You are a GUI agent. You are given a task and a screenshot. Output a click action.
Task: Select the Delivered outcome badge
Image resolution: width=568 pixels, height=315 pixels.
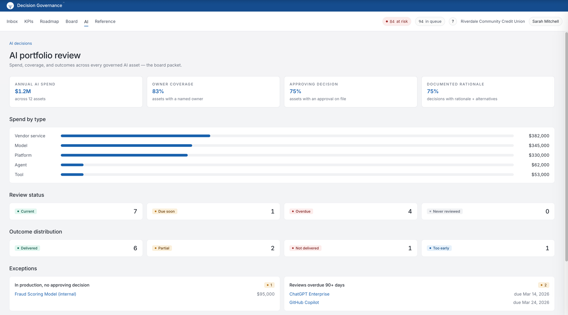[x=27, y=248]
